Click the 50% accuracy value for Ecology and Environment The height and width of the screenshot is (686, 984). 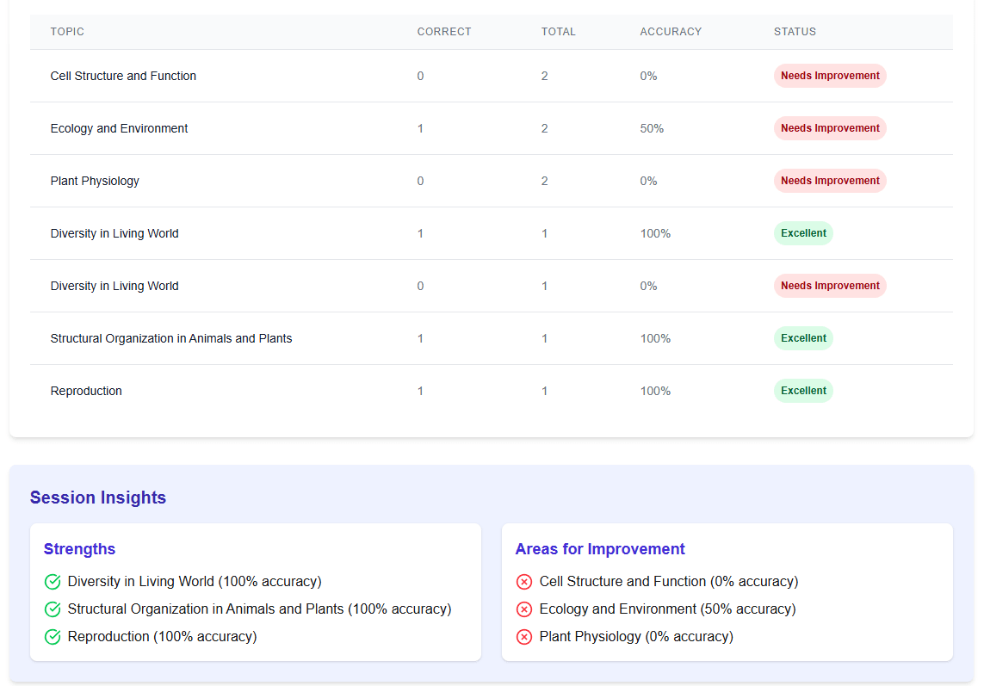click(x=652, y=128)
